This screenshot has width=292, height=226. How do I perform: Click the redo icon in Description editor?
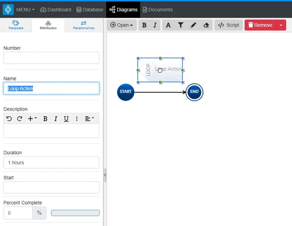20,119
